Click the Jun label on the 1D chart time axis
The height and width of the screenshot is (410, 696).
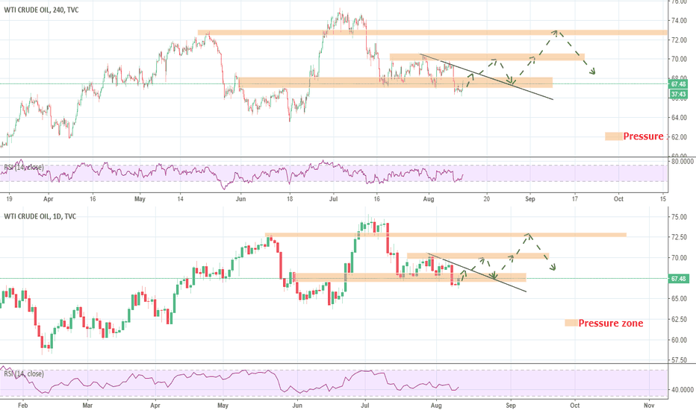(x=297, y=405)
